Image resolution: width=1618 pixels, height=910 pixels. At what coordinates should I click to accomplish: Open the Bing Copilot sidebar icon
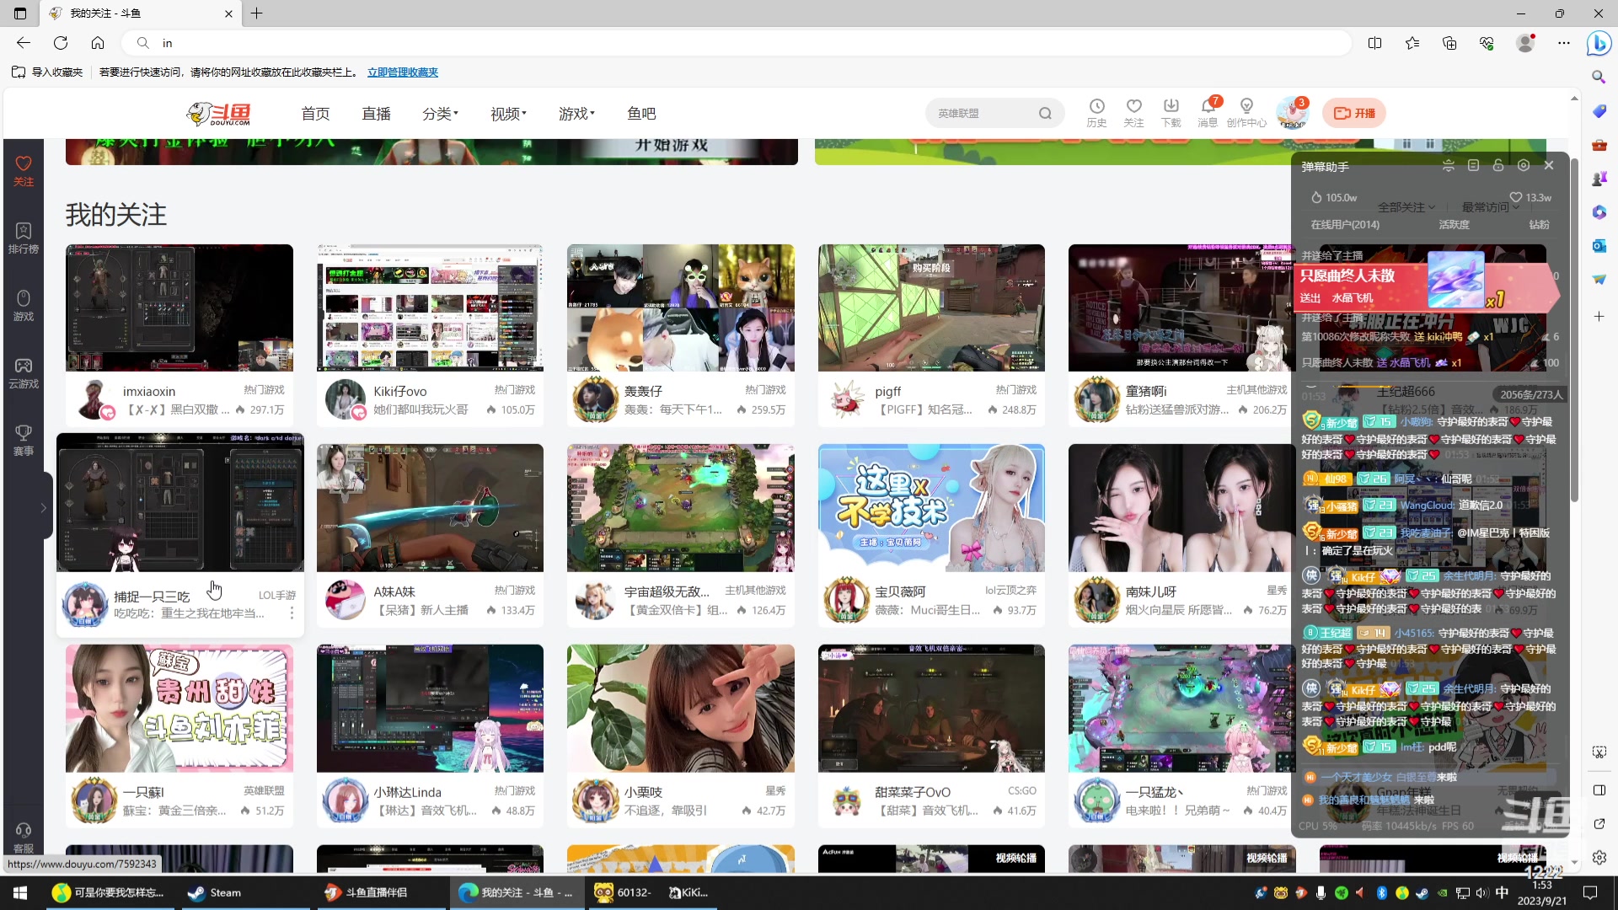coord(1599,43)
